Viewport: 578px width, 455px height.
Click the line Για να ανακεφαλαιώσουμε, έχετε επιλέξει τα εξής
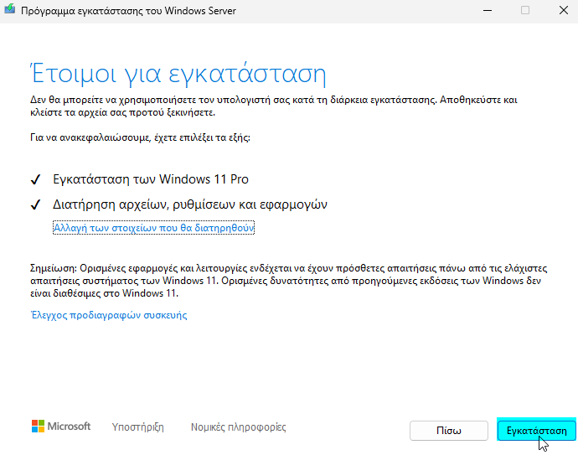[140, 137]
